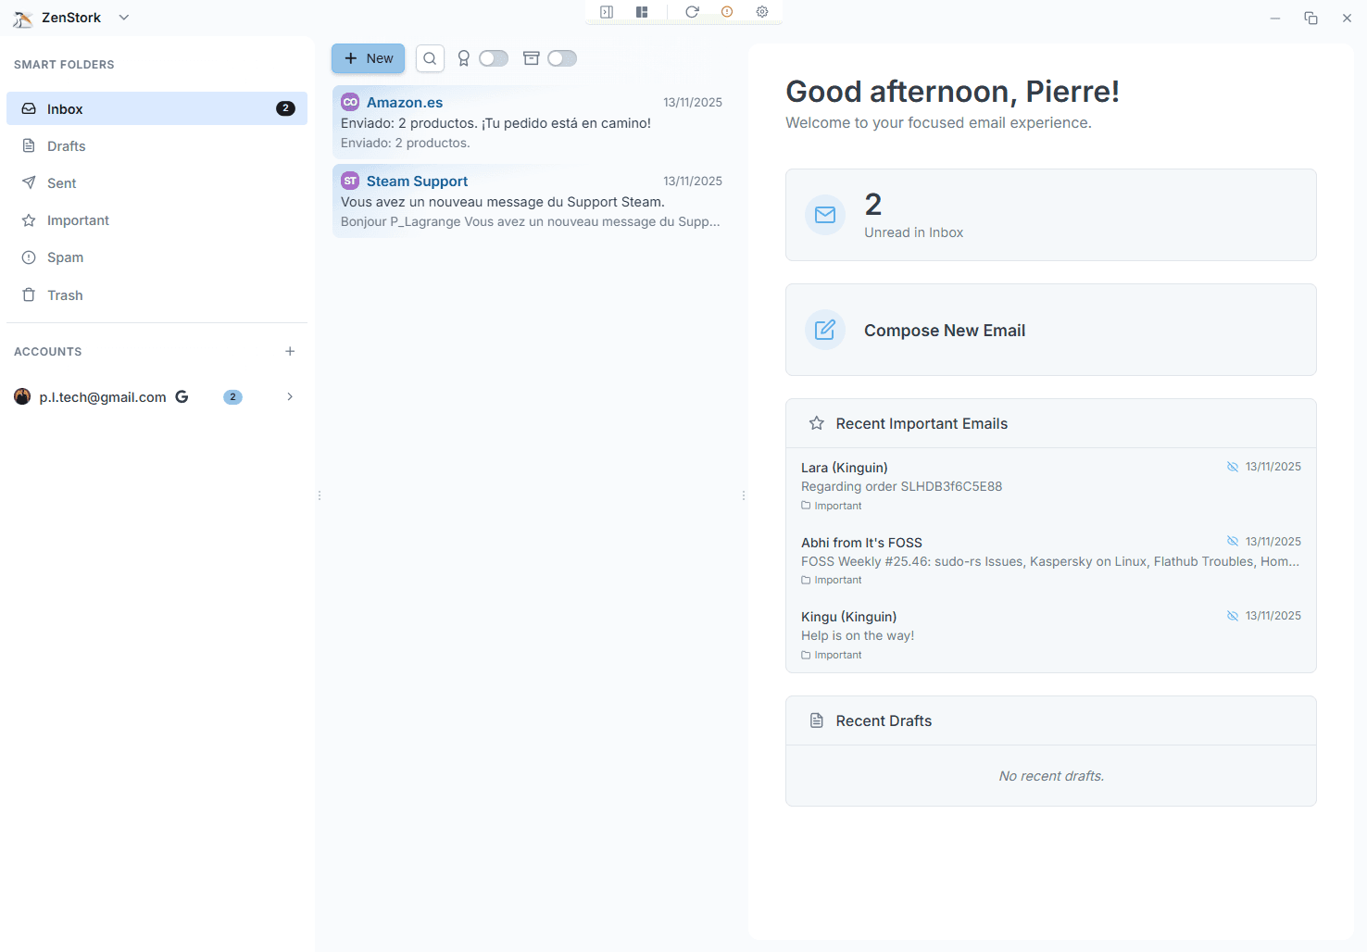Click the search magnifier icon

[430, 58]
